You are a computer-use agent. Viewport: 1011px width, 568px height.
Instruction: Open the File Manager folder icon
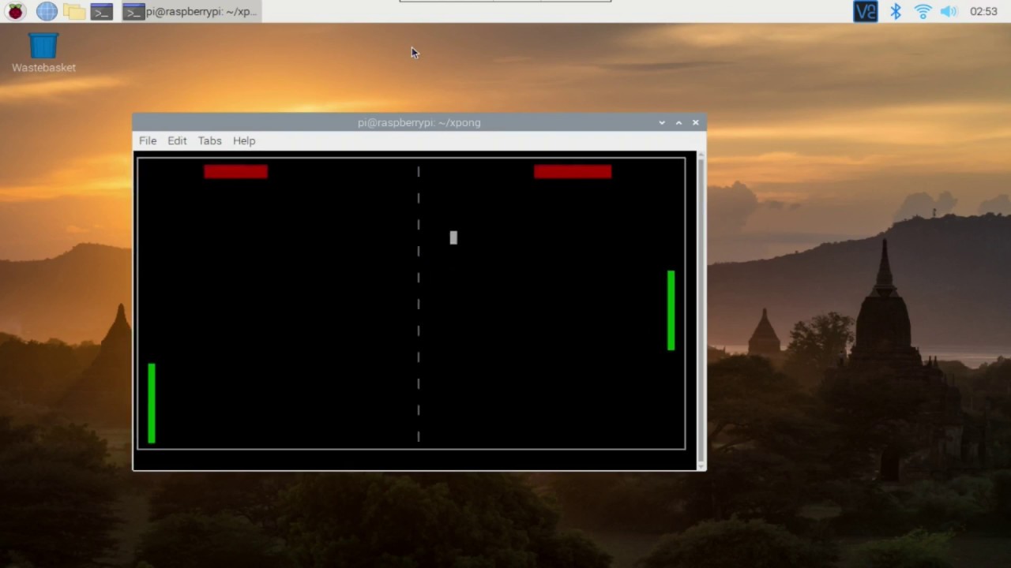[x=74, y=11]
